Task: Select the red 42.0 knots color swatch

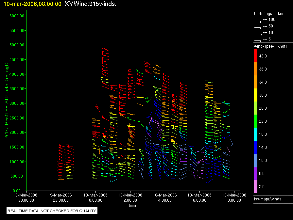Action: click(x=256, y=56)
